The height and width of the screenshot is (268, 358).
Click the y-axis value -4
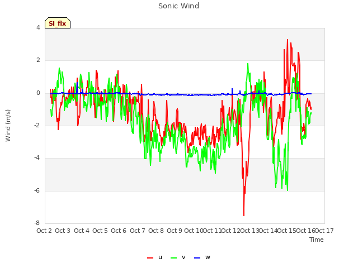pyautogui.click(x=37, y=158)
